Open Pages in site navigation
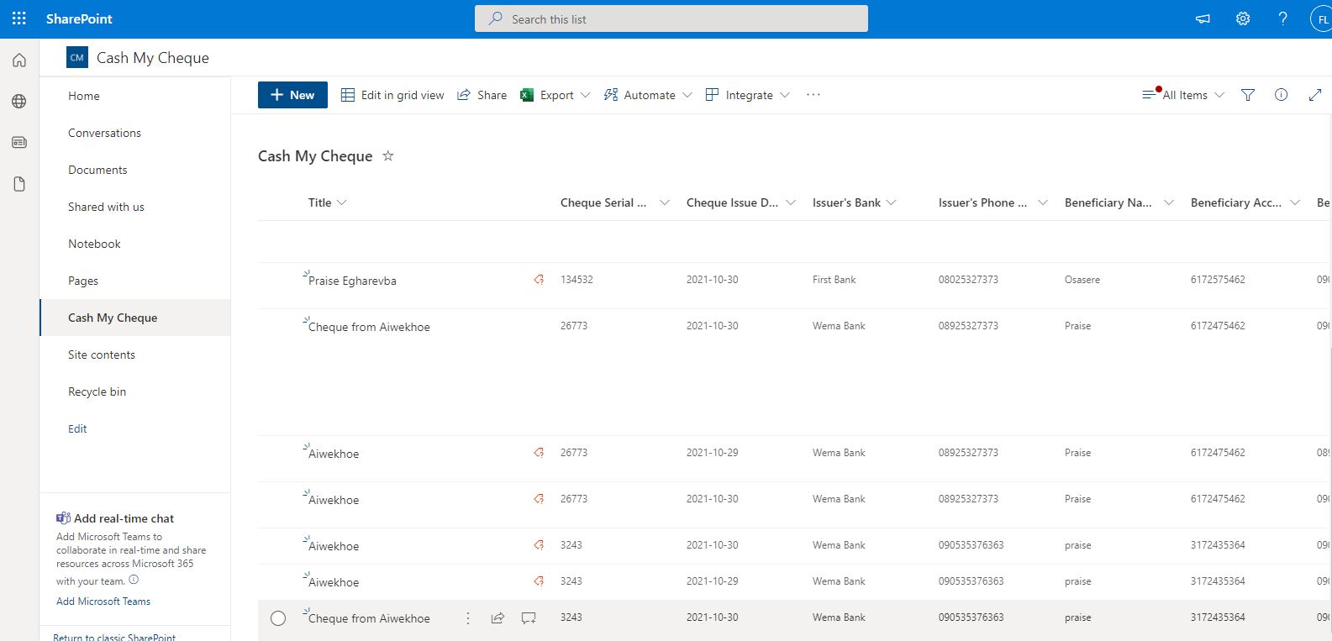The height and width of the screenshot is (641, 1332). (83, 281)
